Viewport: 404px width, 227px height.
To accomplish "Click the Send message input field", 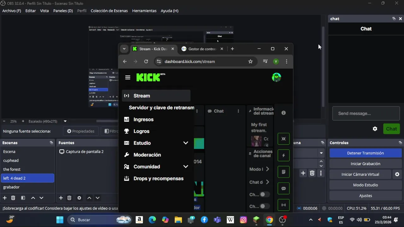I will point(366,113).
